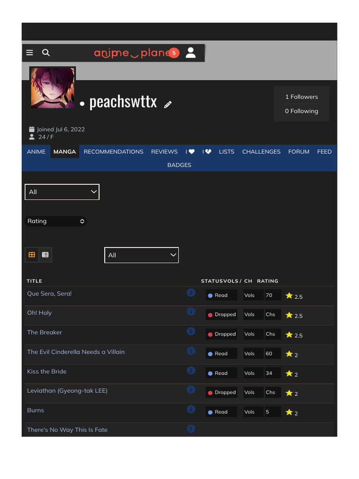This screenshot has width=359, height=479.
Task: Open the Que Sera, Sera! title link
Action: click(50, 294)
